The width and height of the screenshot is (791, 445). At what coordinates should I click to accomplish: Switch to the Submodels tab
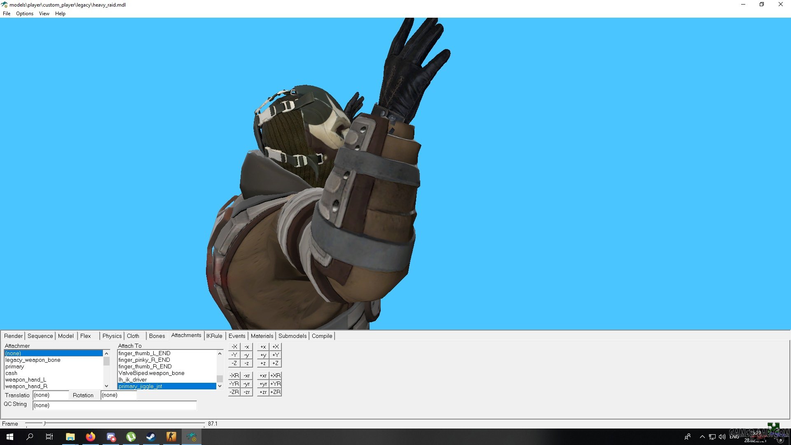point(293,336)
